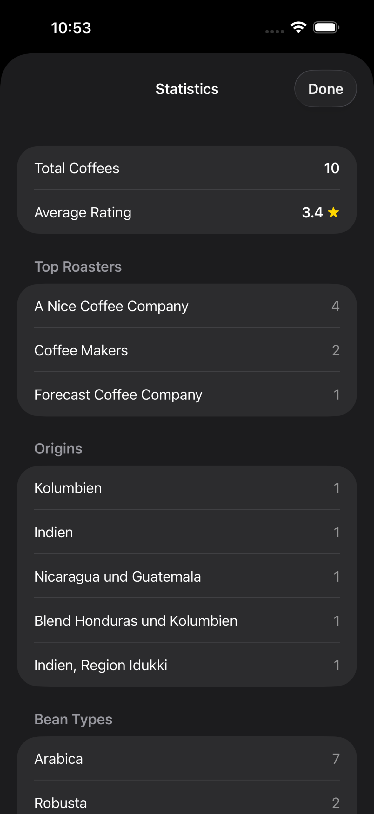Viewport: 374px width, 814px height.
Task: Tap Blend Honduras und Kolumbien row
Action: pos(187,621)
